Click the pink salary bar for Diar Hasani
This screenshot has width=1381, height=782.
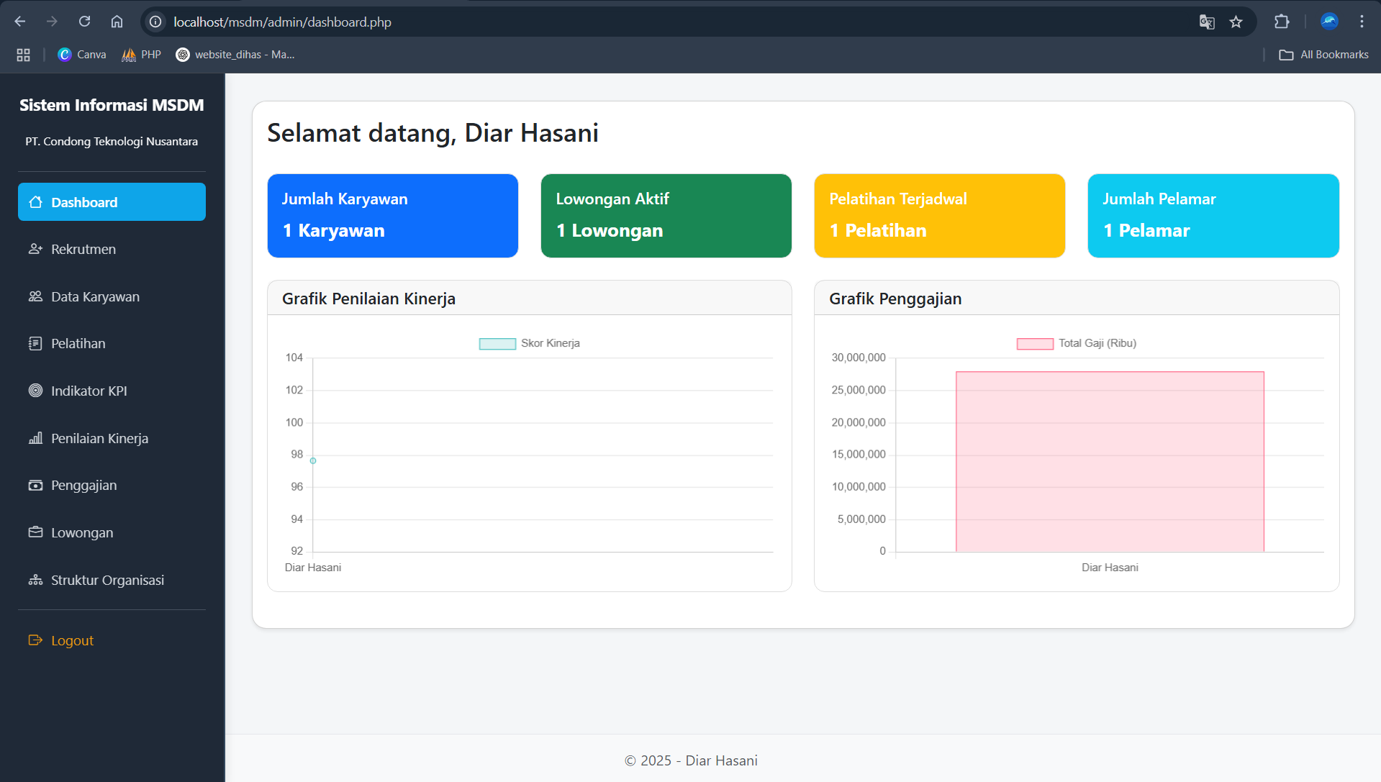coord(1110,462)
